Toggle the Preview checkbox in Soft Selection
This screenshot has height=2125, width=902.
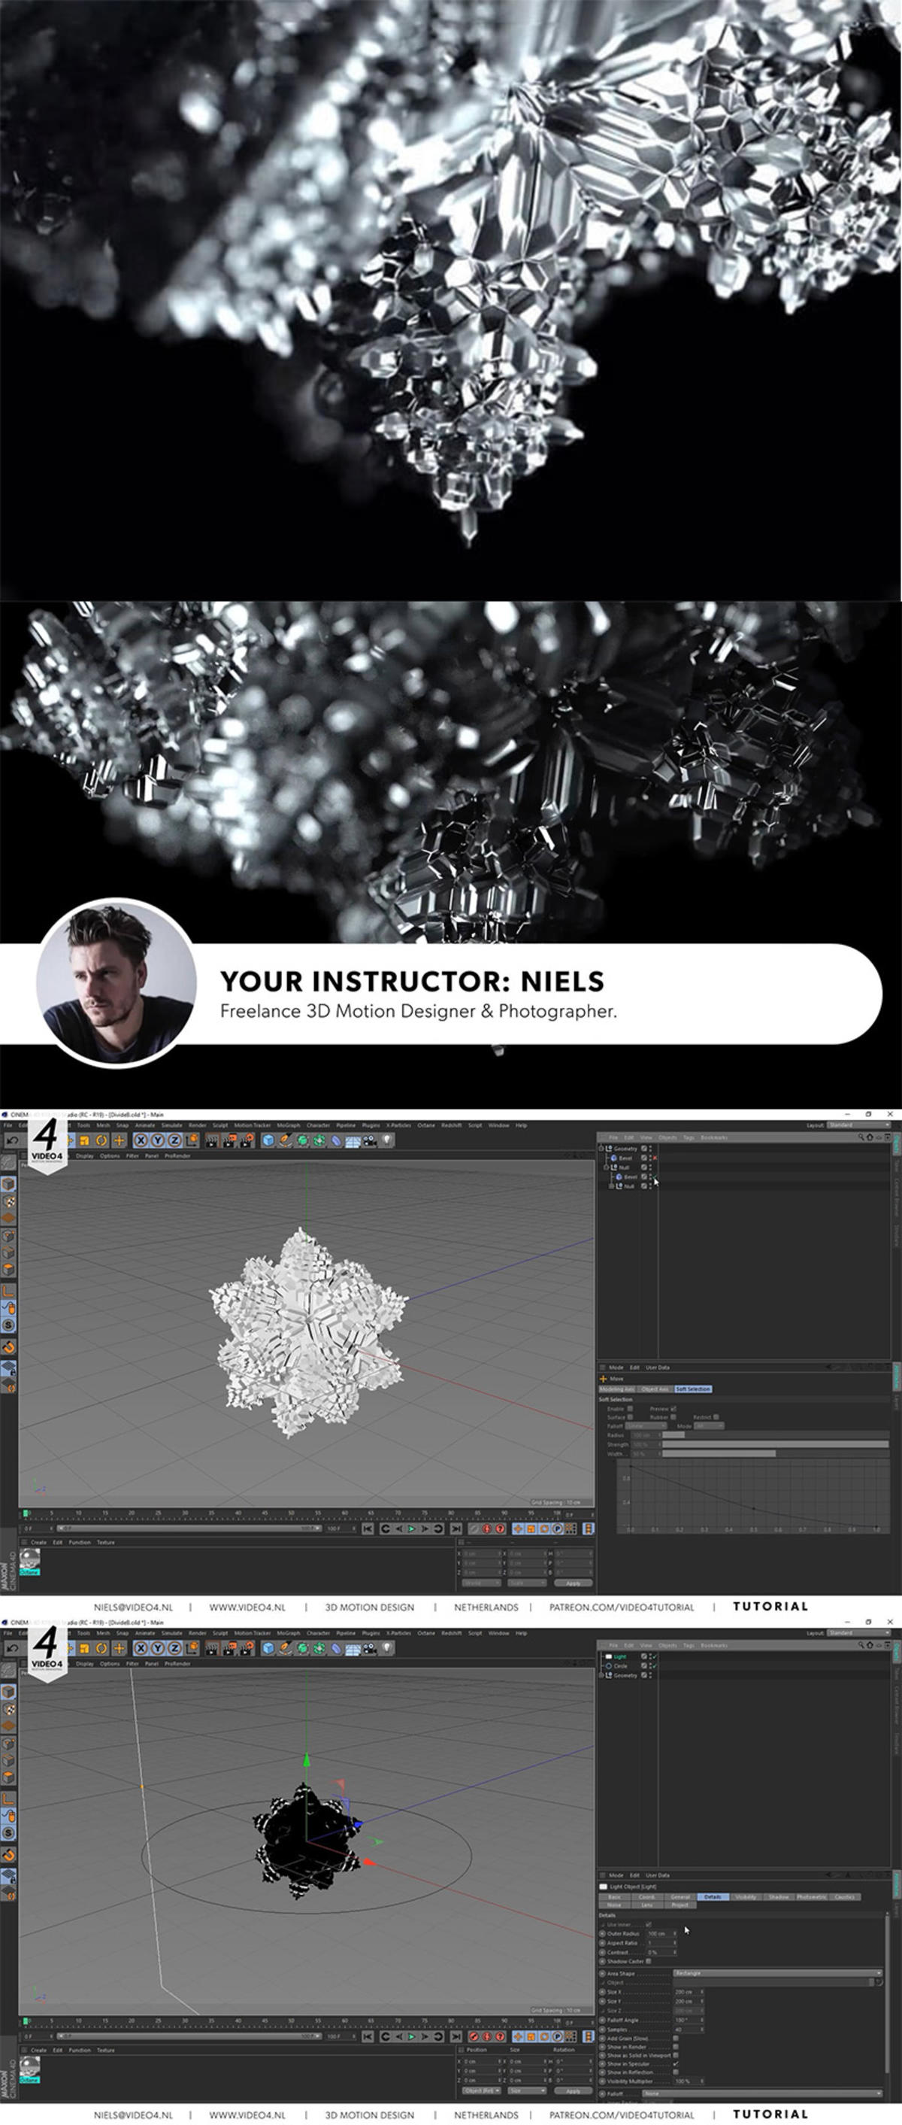click(673, 1408)
